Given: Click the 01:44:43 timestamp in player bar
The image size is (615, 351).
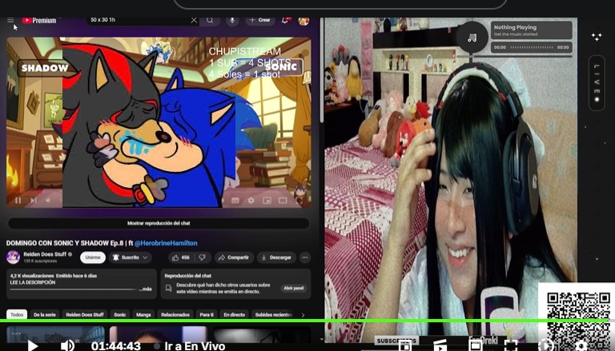Looking at the screenshot, I should [115, 346].
